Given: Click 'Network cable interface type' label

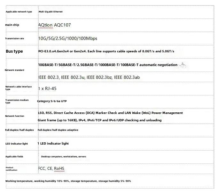Looking at the screenshot, I should coord(19,88).
